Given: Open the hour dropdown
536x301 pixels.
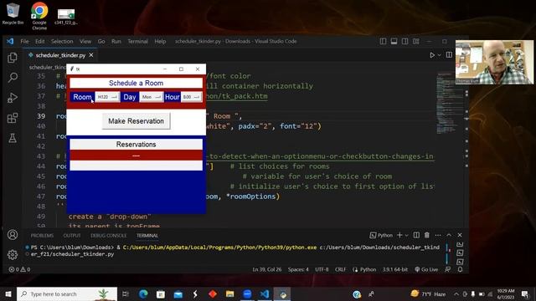Looking at the screenshot, I should [x=192, y=97].
